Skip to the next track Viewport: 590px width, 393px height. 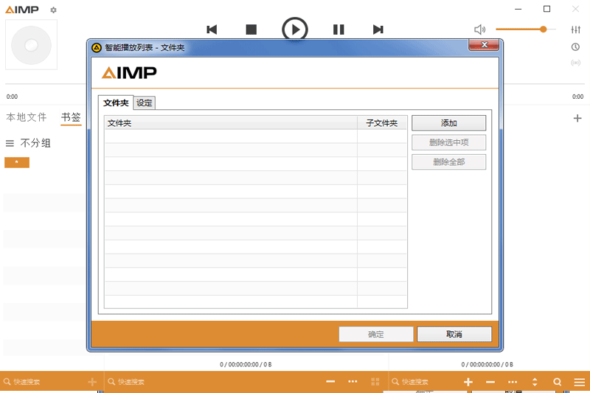click(378, 29)
